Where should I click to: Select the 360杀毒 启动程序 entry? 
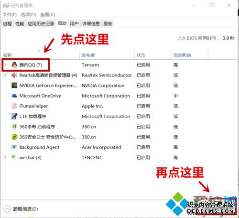(x=37, y=127)
